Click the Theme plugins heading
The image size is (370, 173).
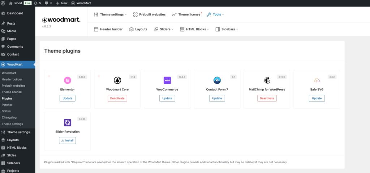click(x=62, y=51)
